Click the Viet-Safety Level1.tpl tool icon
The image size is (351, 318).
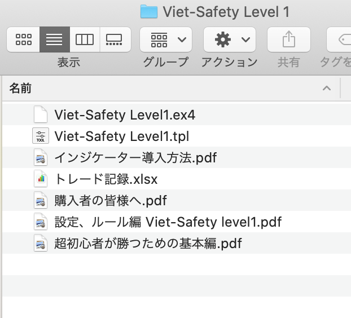41,136
